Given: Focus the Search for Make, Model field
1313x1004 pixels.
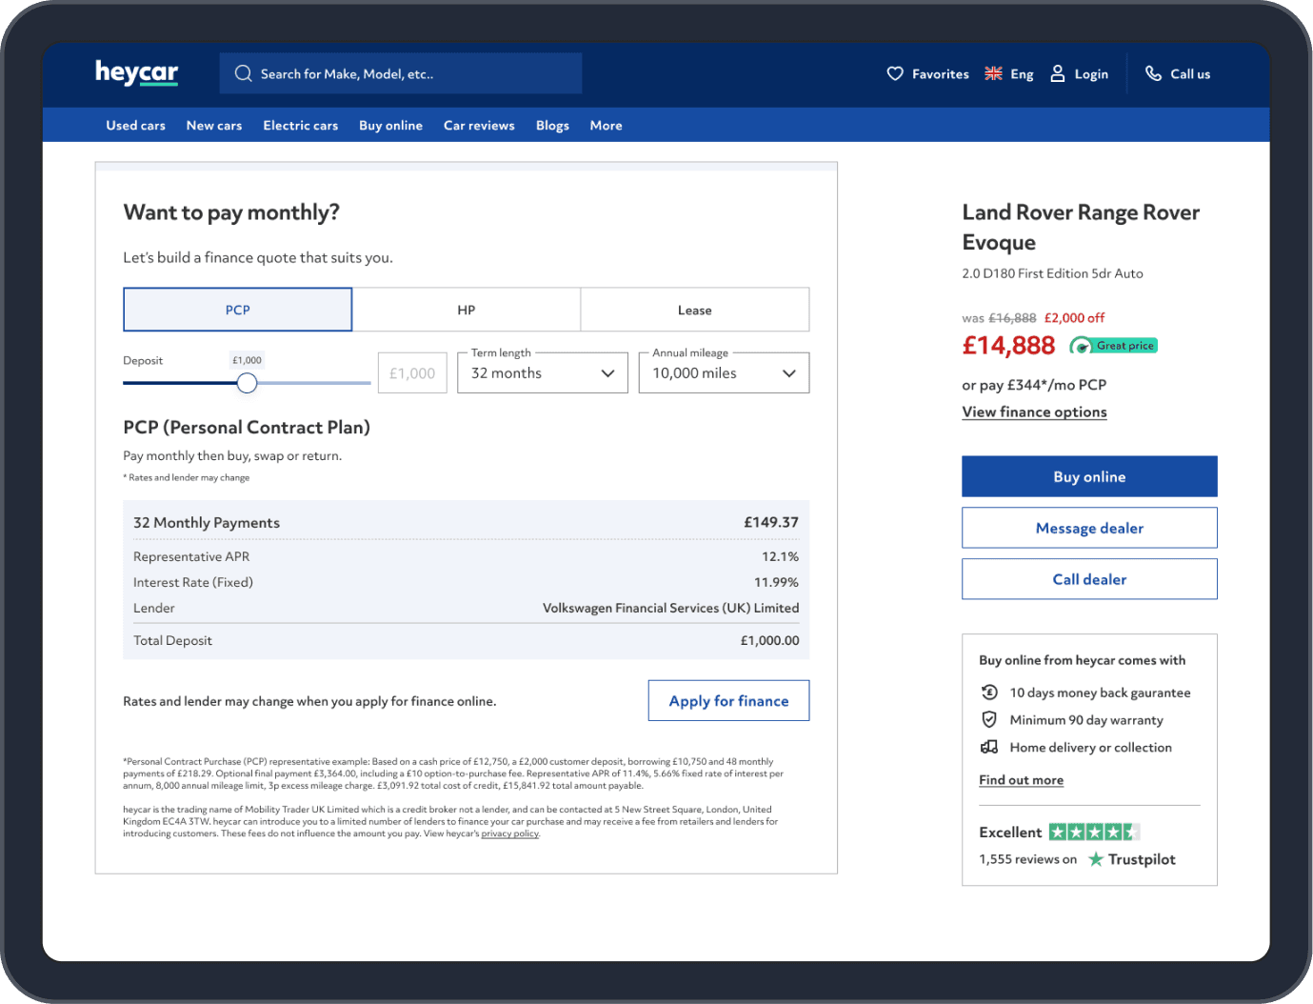Looking at the screenshot, I should (401, 73).
